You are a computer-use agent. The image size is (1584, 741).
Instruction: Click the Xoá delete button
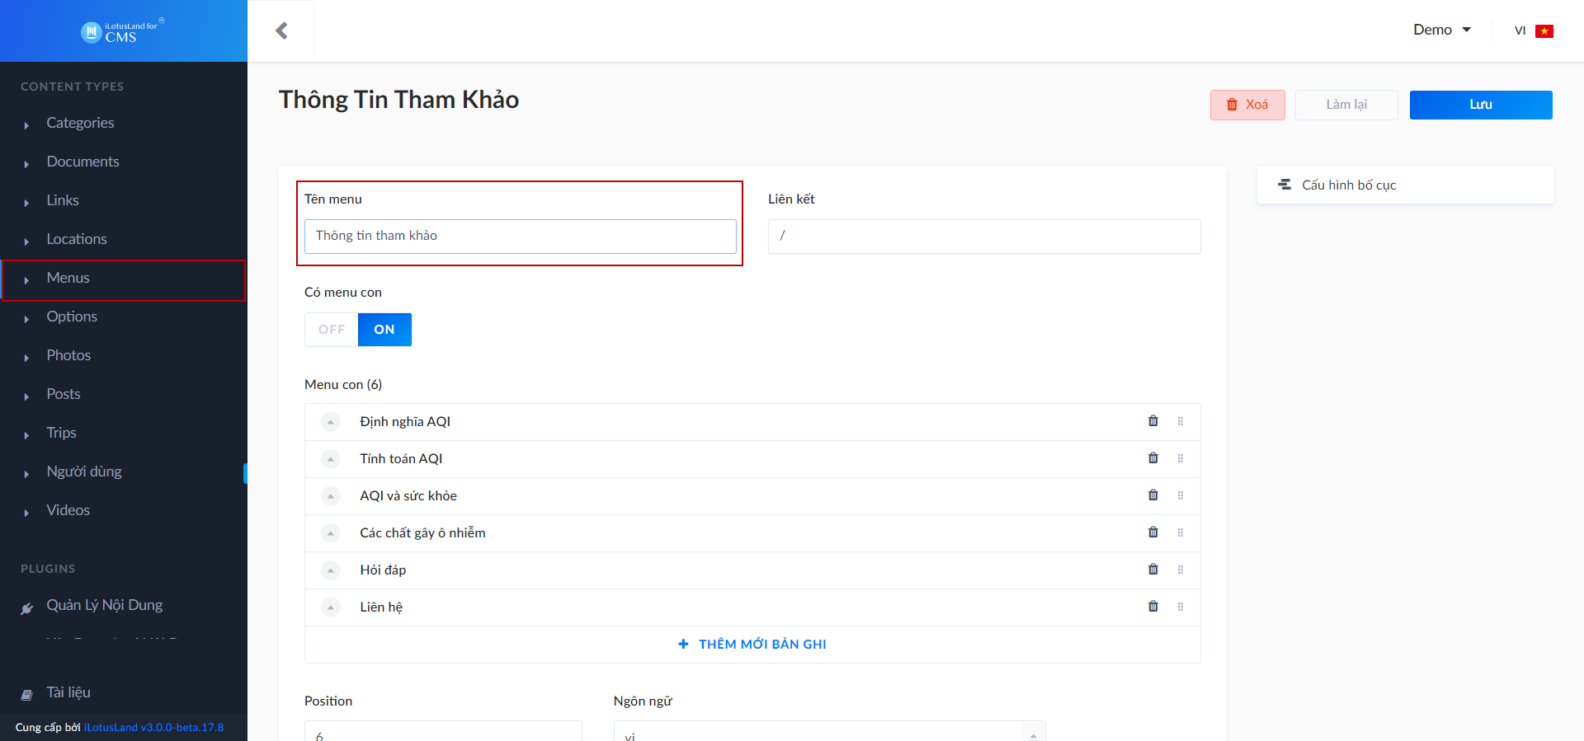tap(1247, 105)
